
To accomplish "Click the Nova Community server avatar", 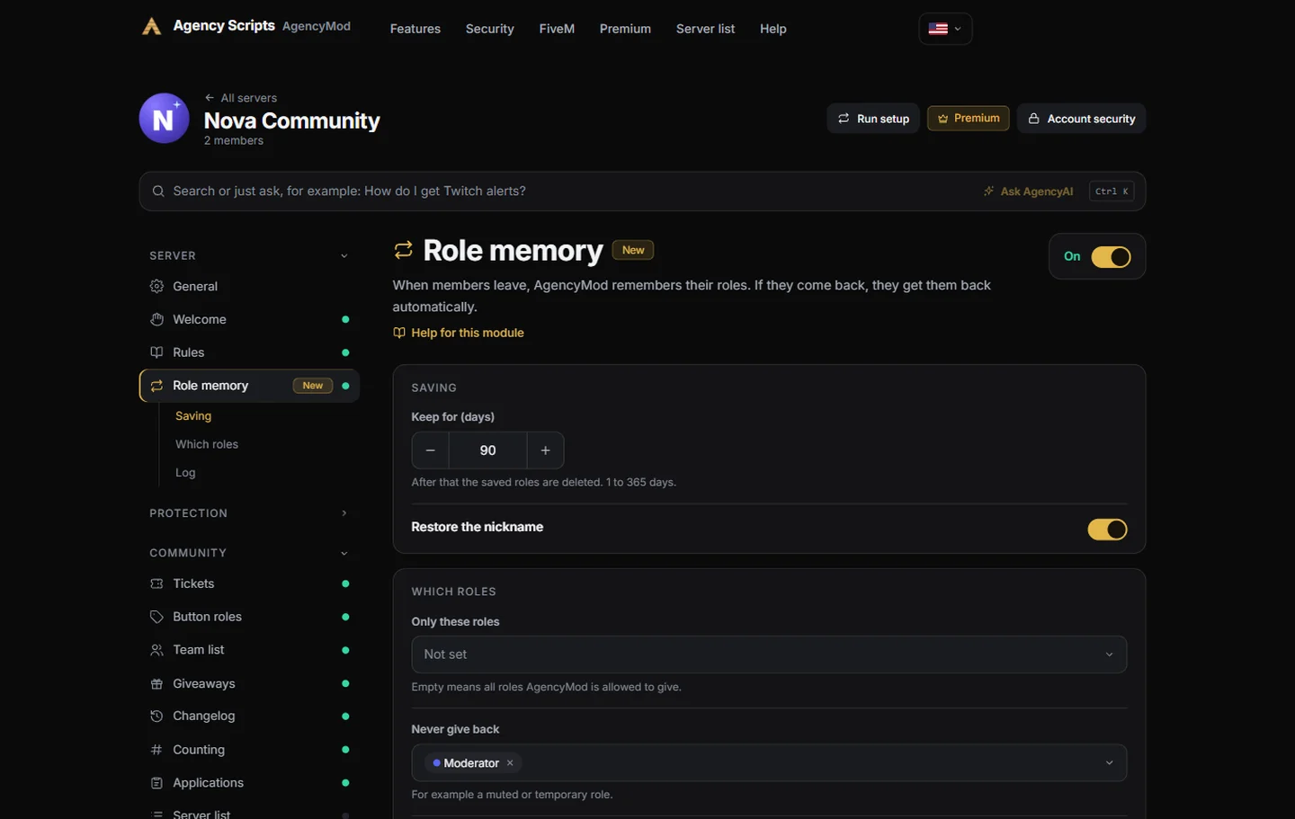I will click(164, 119).
